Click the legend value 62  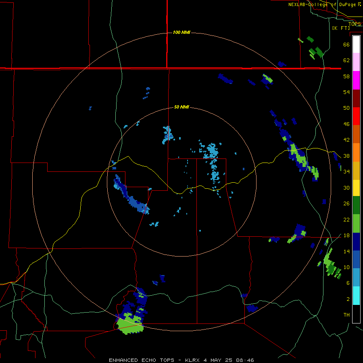coord(346,60)
